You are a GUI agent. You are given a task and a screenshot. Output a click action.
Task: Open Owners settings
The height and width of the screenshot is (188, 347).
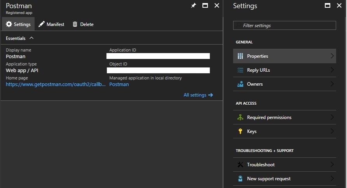coord(284,84)
